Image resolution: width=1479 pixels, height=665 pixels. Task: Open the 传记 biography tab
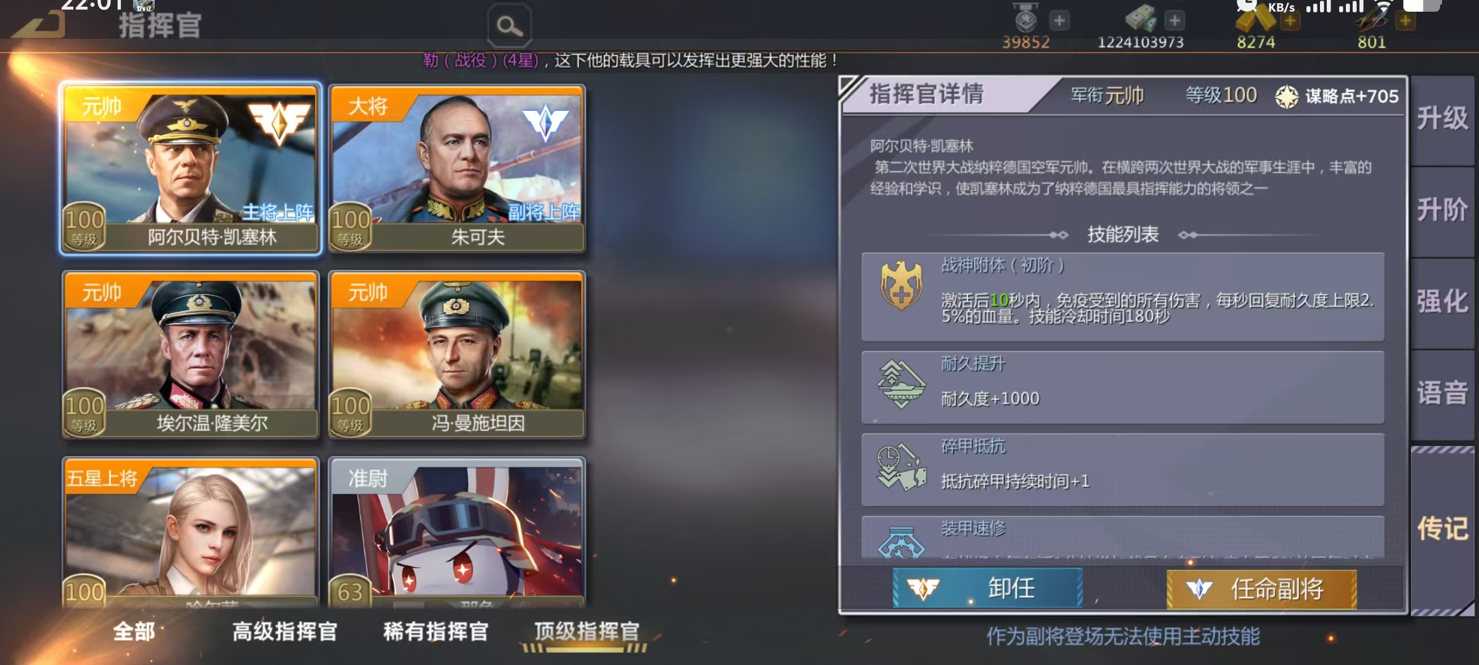1442,530
